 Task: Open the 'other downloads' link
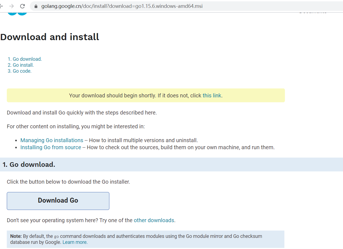[154, 220]
